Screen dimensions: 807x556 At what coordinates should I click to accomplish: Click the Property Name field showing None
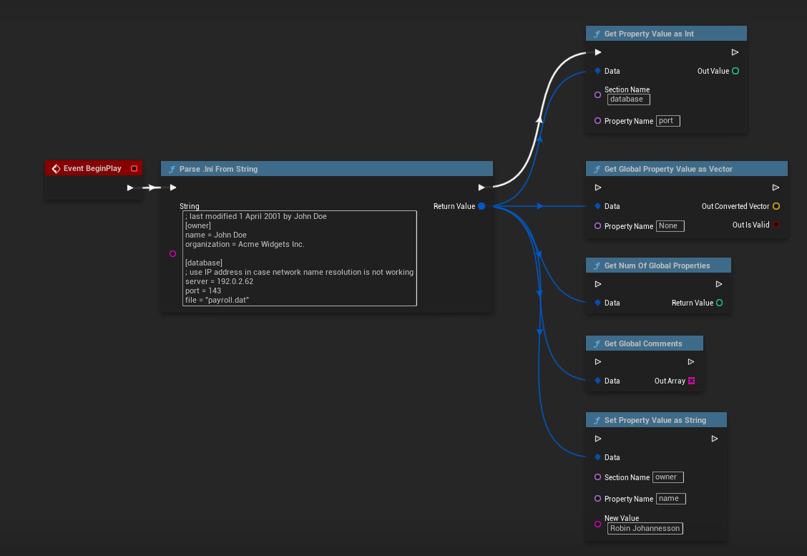[670, 226]
